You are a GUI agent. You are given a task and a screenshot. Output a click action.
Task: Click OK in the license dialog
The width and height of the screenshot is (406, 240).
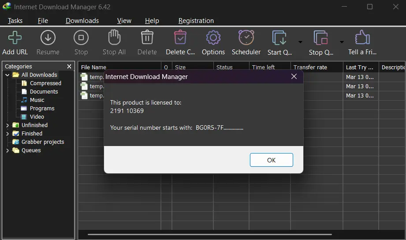click(272, 160)
